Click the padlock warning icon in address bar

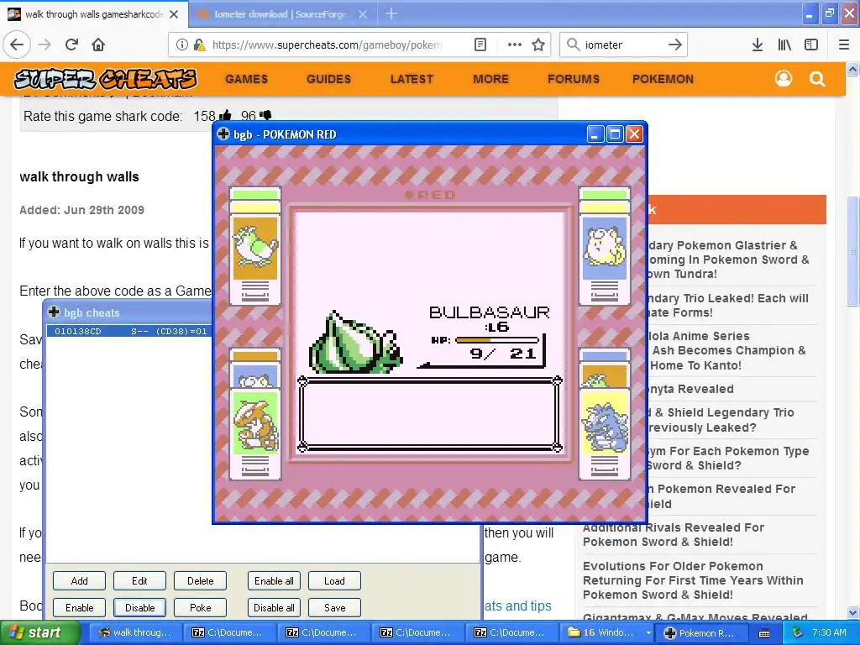pos(200,45)
